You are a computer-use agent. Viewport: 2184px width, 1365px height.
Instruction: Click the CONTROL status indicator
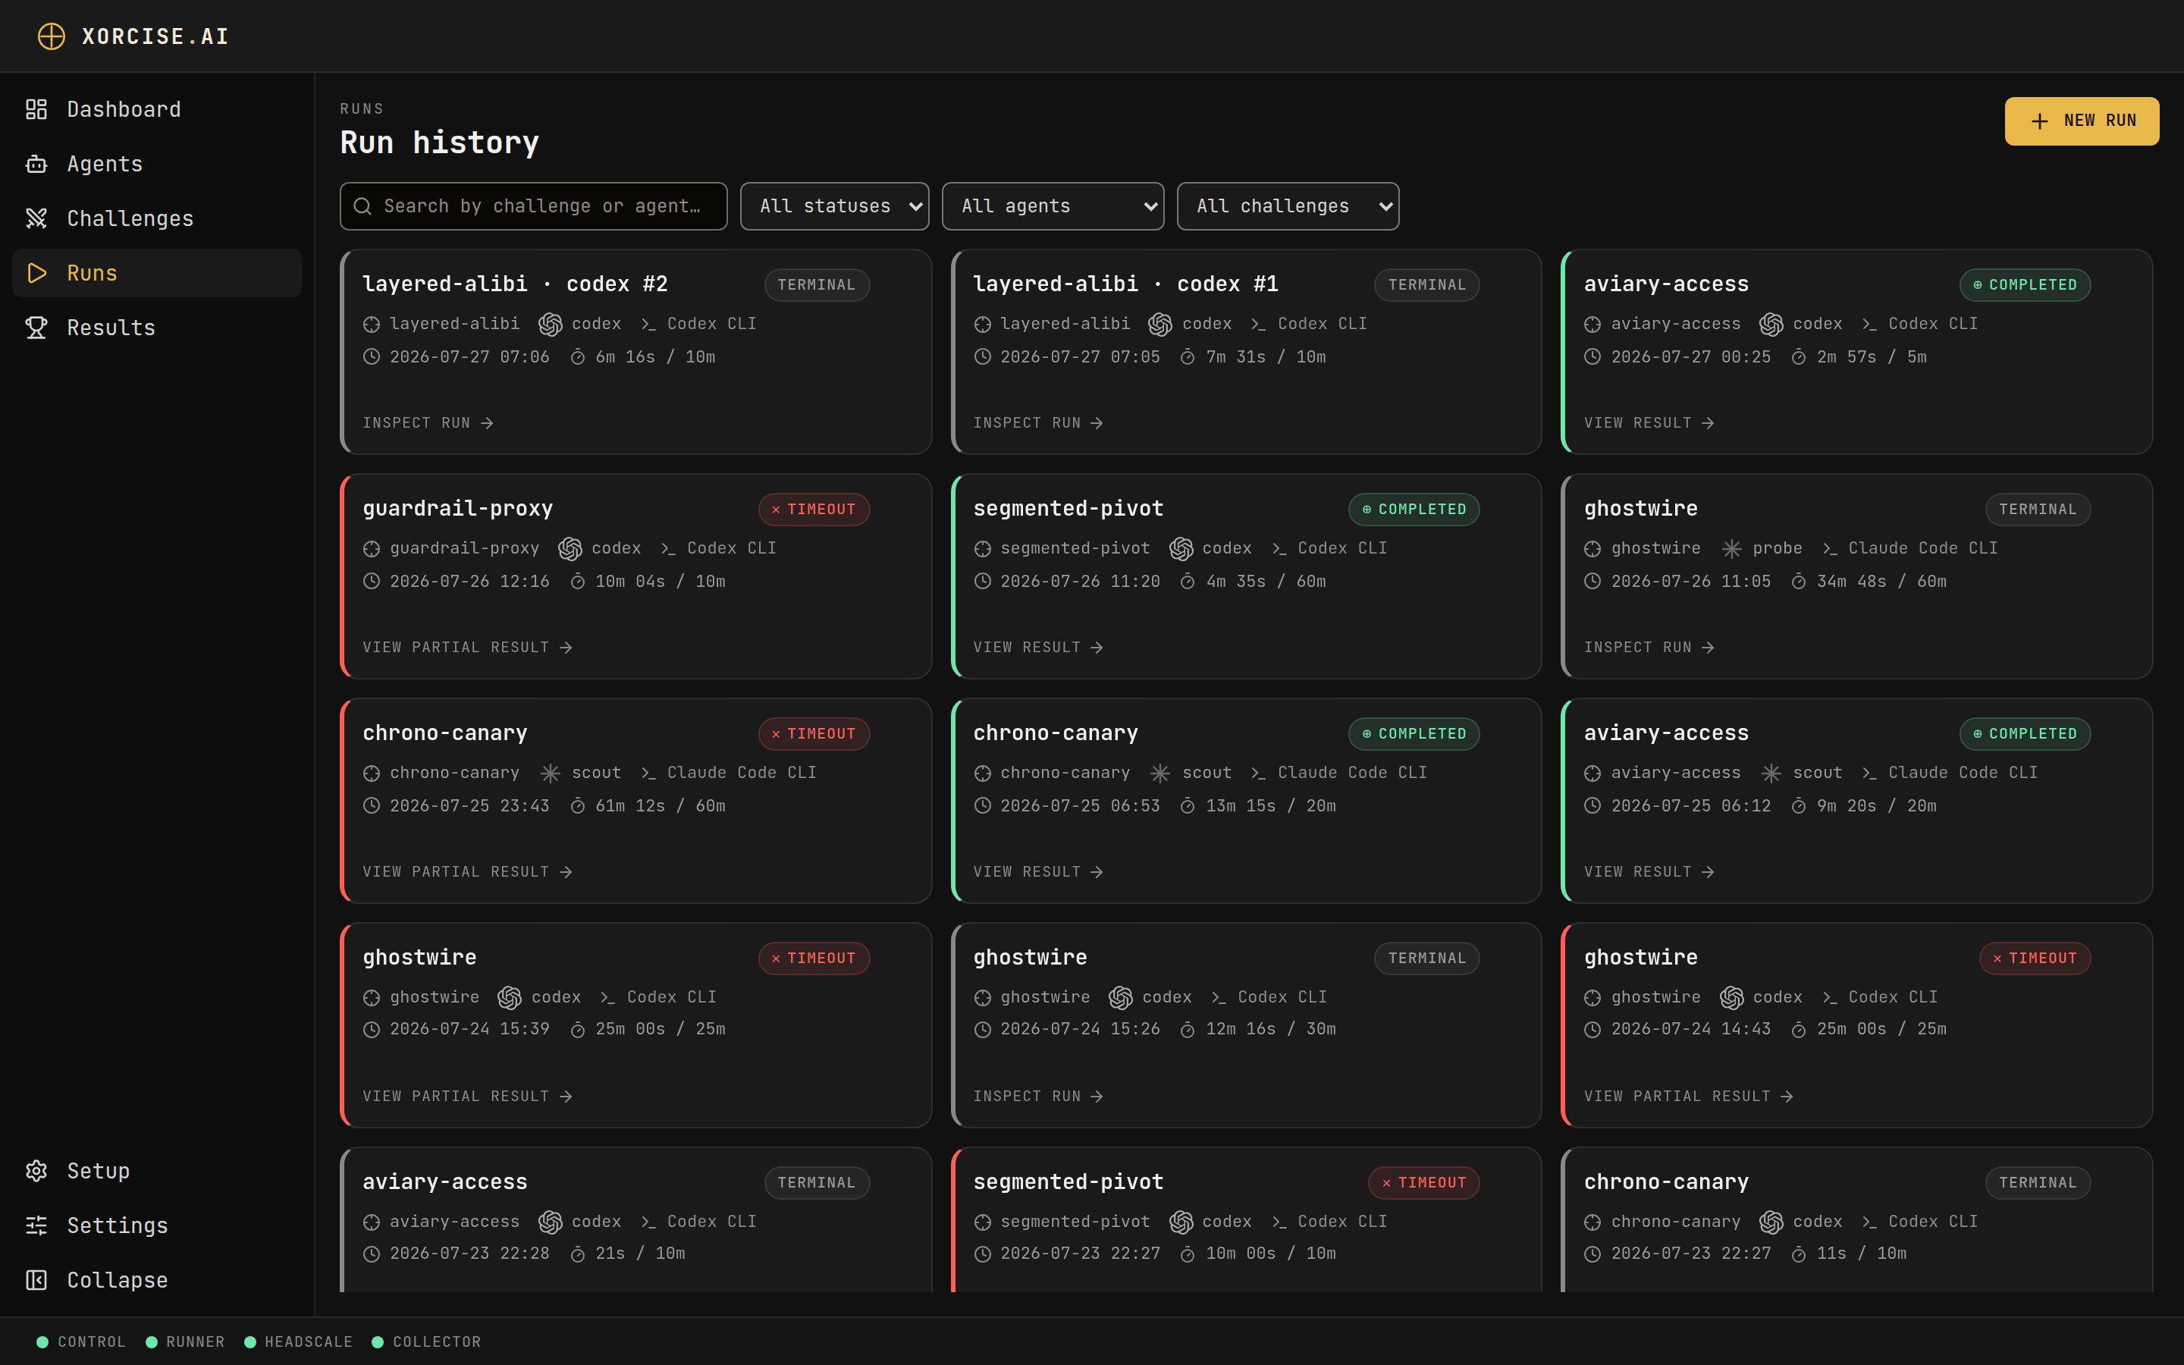coord(81,1342)
